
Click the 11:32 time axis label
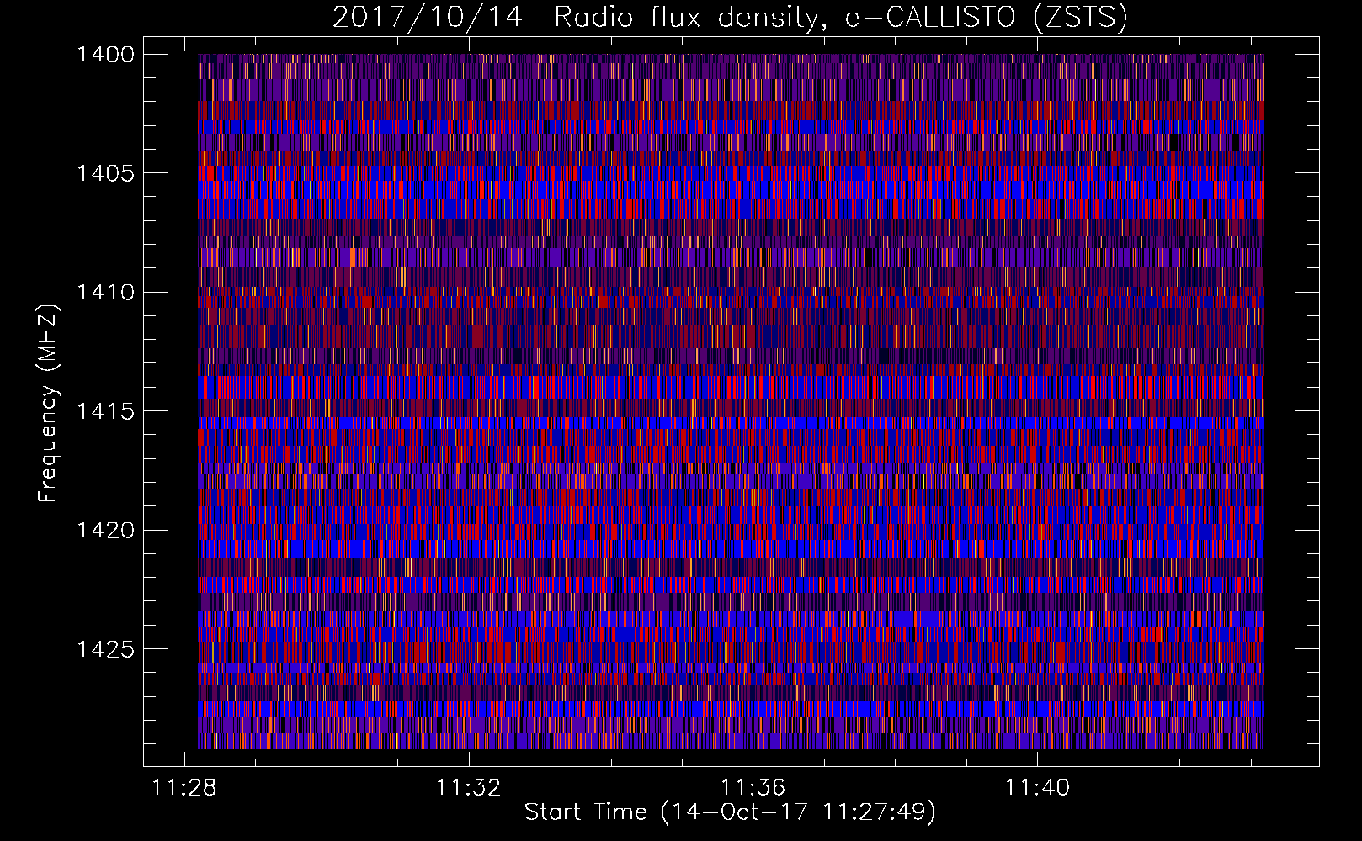(468, 788)
